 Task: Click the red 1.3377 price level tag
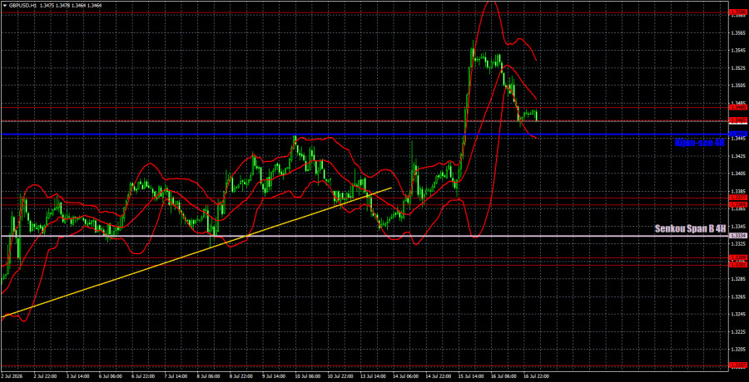pos(737,198)
